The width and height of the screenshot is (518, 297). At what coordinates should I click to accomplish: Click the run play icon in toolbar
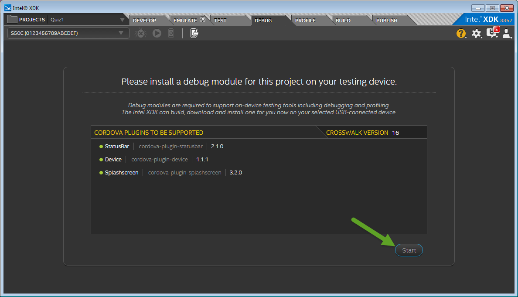157,33
